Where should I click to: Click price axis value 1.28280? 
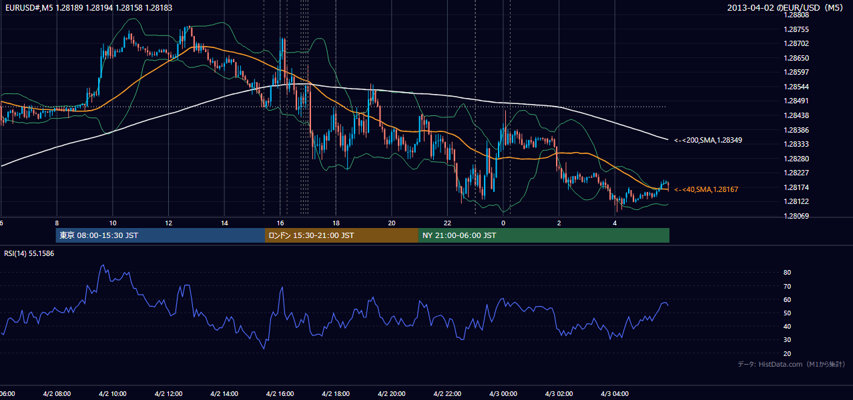(797, 159)
